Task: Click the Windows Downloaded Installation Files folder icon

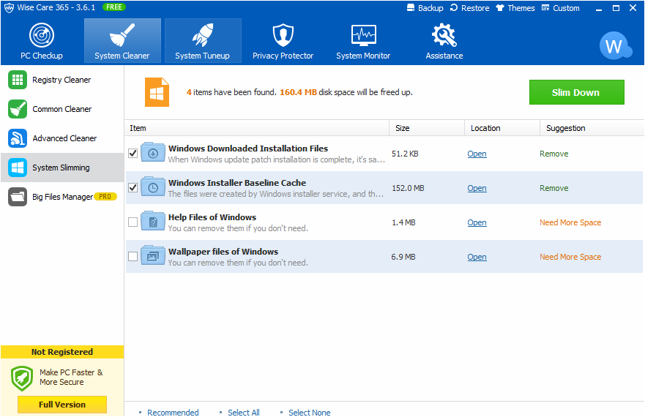Action: 153,152
